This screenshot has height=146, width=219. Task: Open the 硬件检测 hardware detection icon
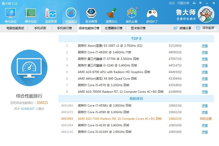(31, 13)
